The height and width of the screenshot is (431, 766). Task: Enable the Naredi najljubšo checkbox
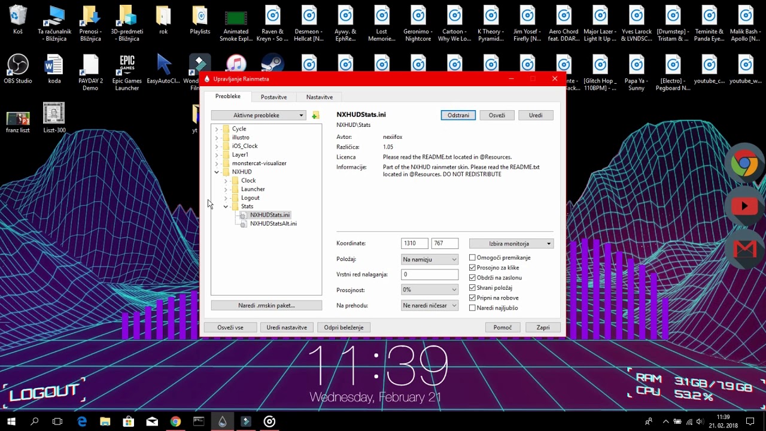click(472, 308)
